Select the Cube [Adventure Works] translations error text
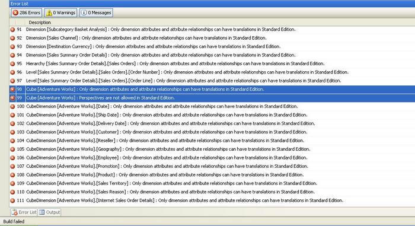This screenshot has width=415, height=226. [145, 89]
